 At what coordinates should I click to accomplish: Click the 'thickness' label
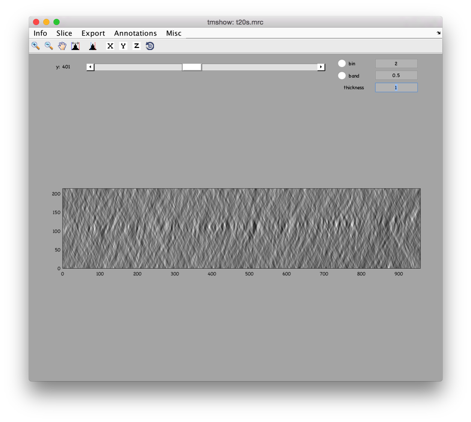354,87
